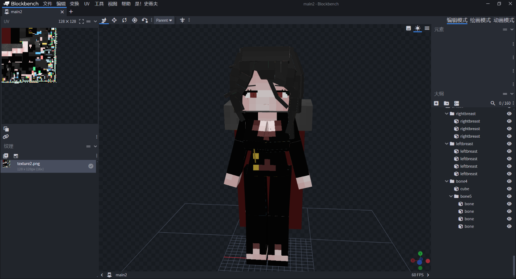Hide the leftbreast group
516x279 pixels.
[509, 144]
